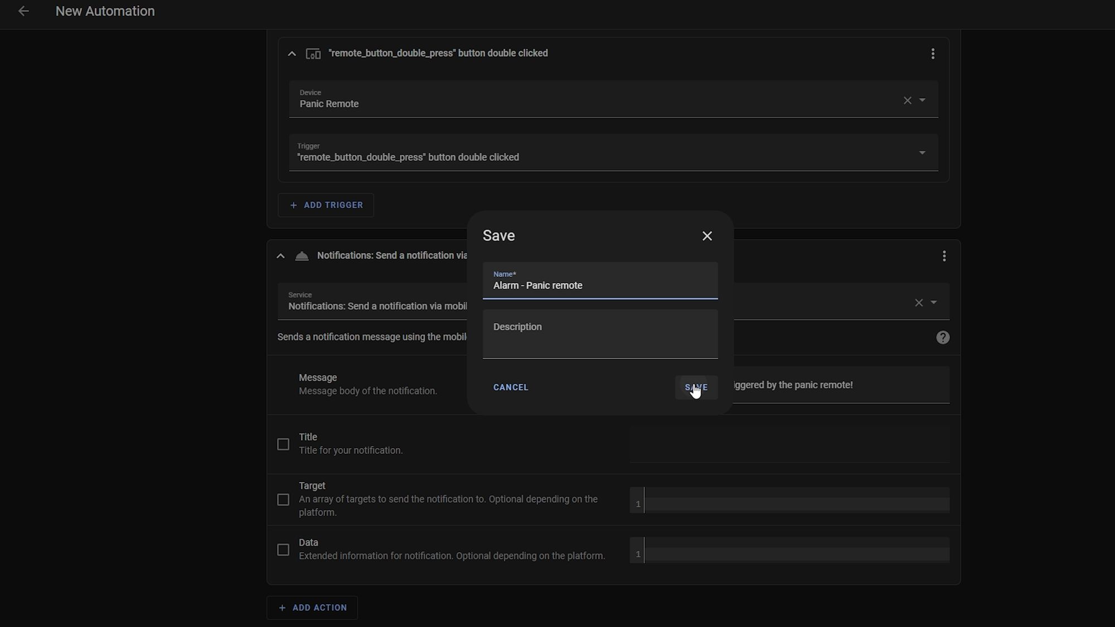Click the Target code editor line
1115x627 pixels.
tap(797, 504)
